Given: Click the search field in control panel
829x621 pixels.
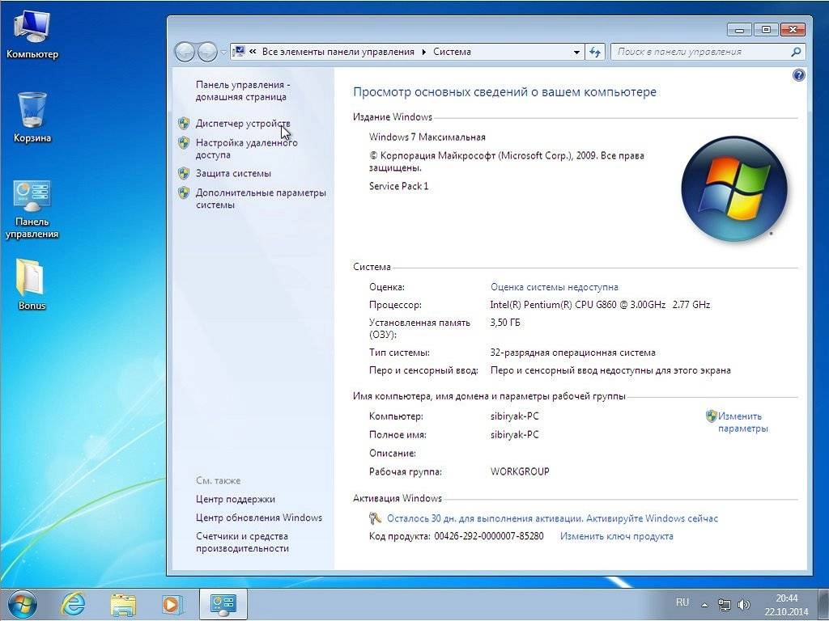Looking at the screenshot, I should [x=708, y=52].
